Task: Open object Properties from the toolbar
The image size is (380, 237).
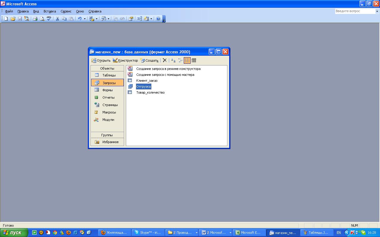Action: pyautogui.click(x=131, y=19)
